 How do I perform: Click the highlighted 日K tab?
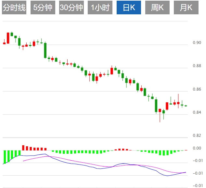pos(129,8)
